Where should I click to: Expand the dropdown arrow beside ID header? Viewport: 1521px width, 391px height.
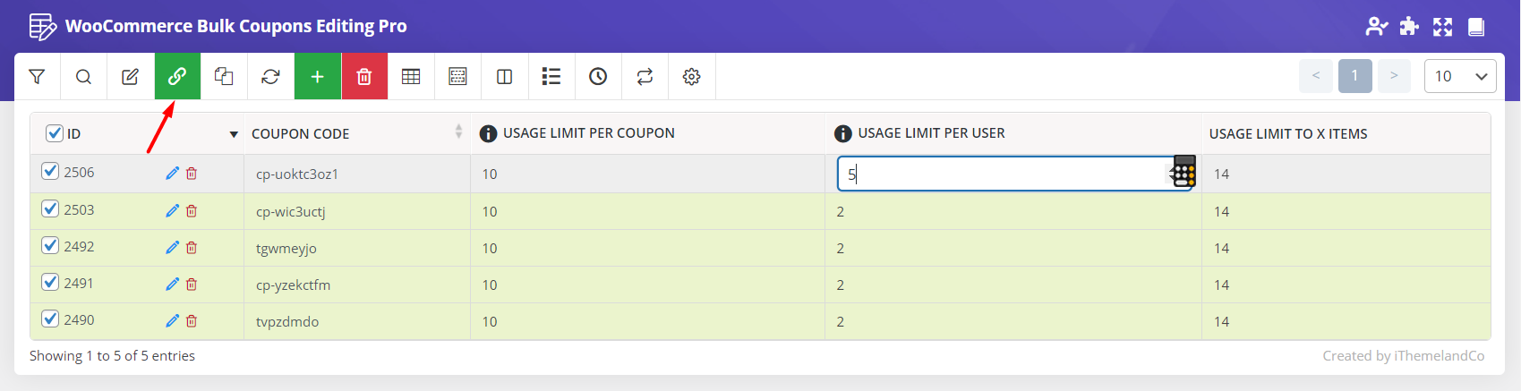click(x=234, y=134)
